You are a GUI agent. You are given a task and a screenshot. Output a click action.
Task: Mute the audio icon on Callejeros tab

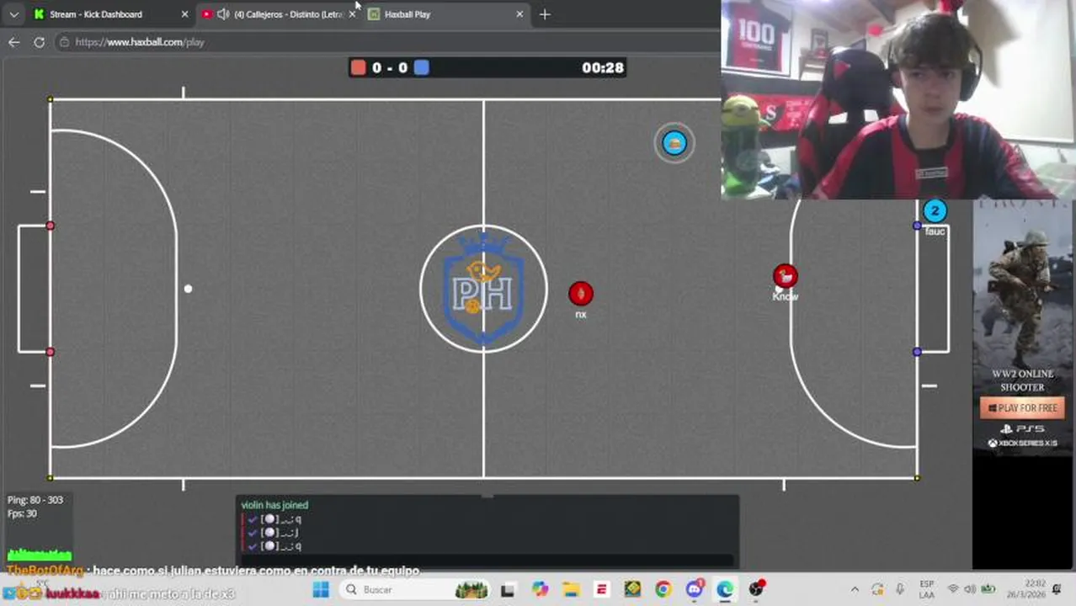click(x=223, y=14)
